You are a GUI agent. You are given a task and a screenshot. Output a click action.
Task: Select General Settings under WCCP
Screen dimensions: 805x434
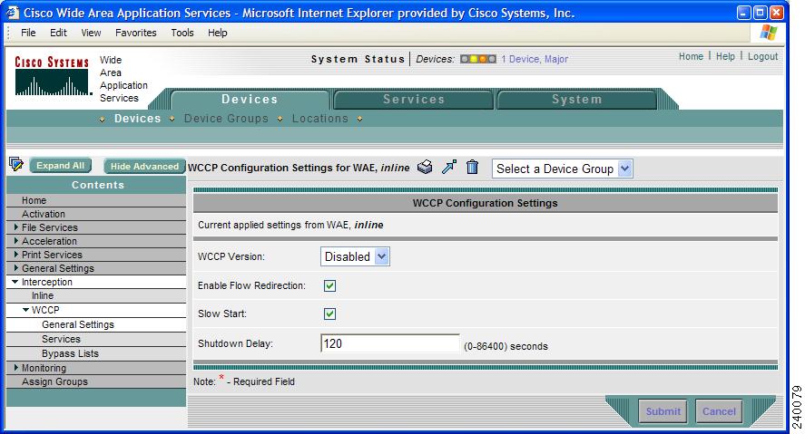pyautogui.click(x=78, y=324)
